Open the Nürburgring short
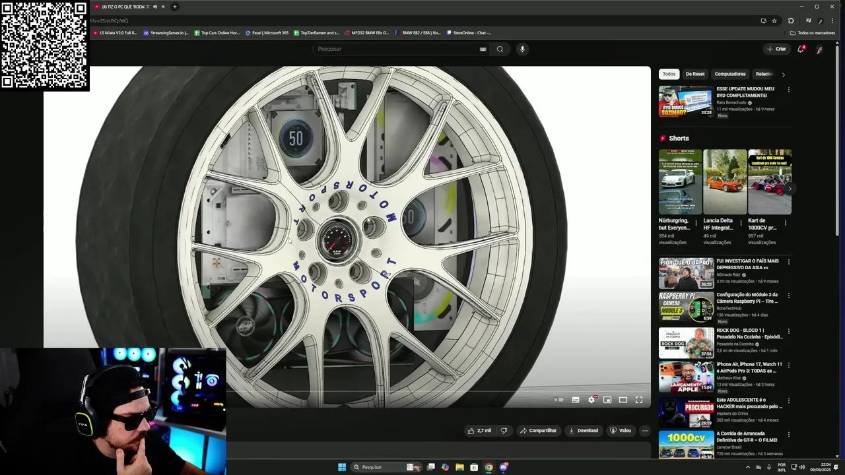Screen dimensions: 845x475 coord(680,181)
